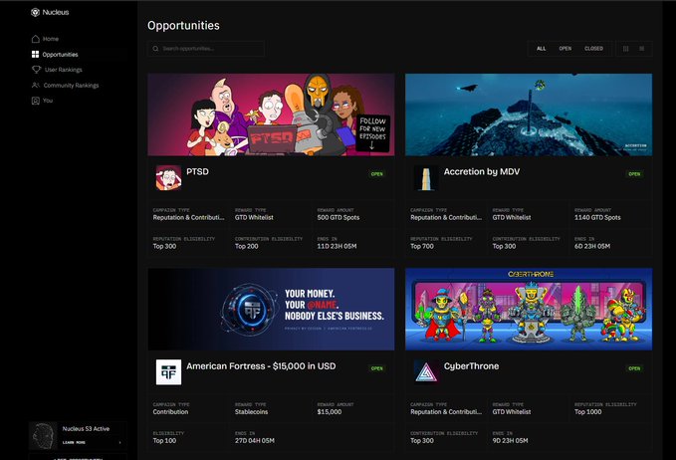This screenshot has width=676, height=460.
Task: Filter by CLOSED opportunities
Action: [x=593, y=49]
